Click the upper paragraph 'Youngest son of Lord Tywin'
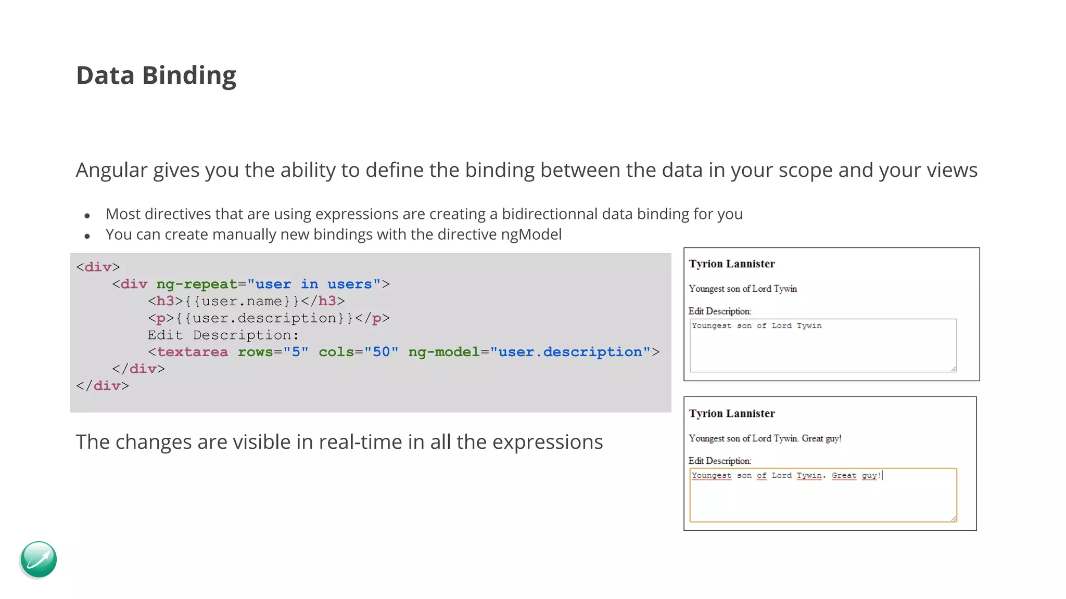 tap(743, 289)
